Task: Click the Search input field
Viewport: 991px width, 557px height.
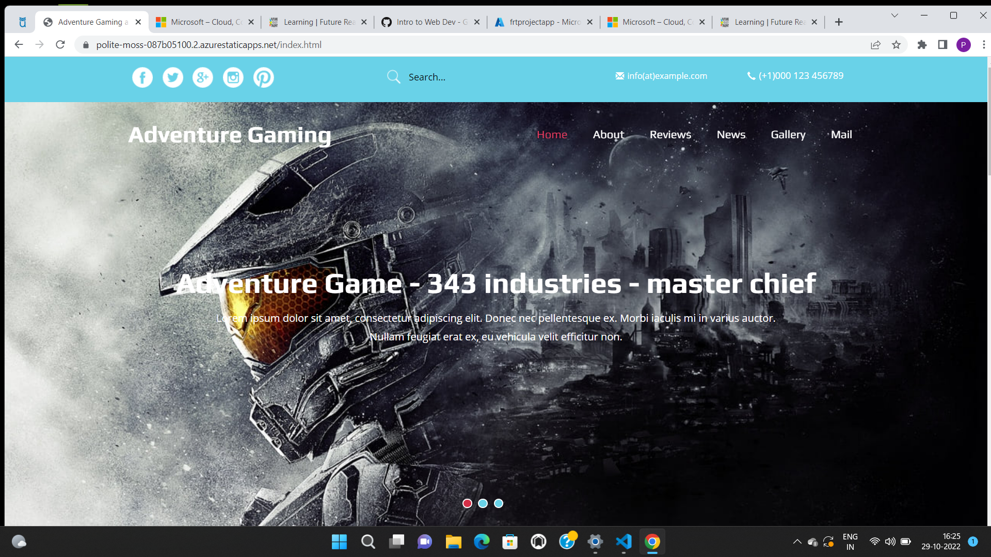Action: coord(465,77)
